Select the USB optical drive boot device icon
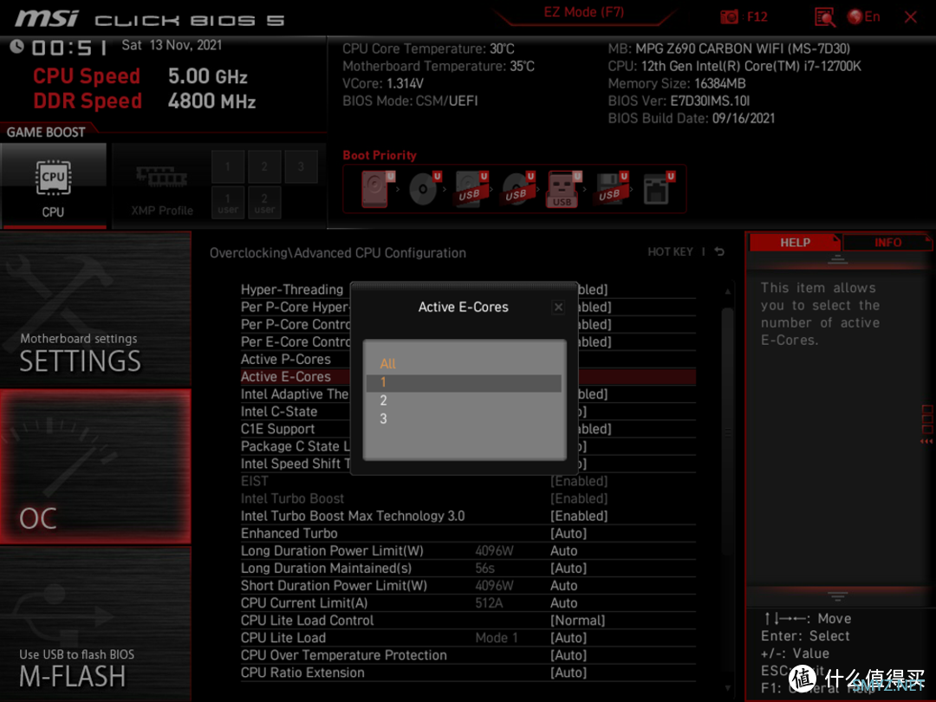Screen dimensions: 936x702 pos(518,189)
